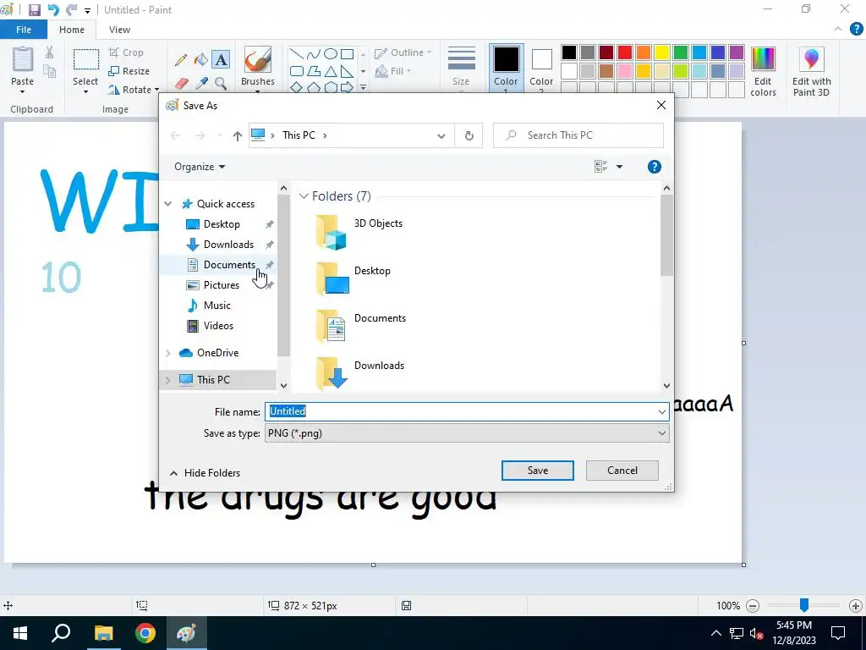Open Edit colors dialog
866x650 pixels.
(764, 71)
